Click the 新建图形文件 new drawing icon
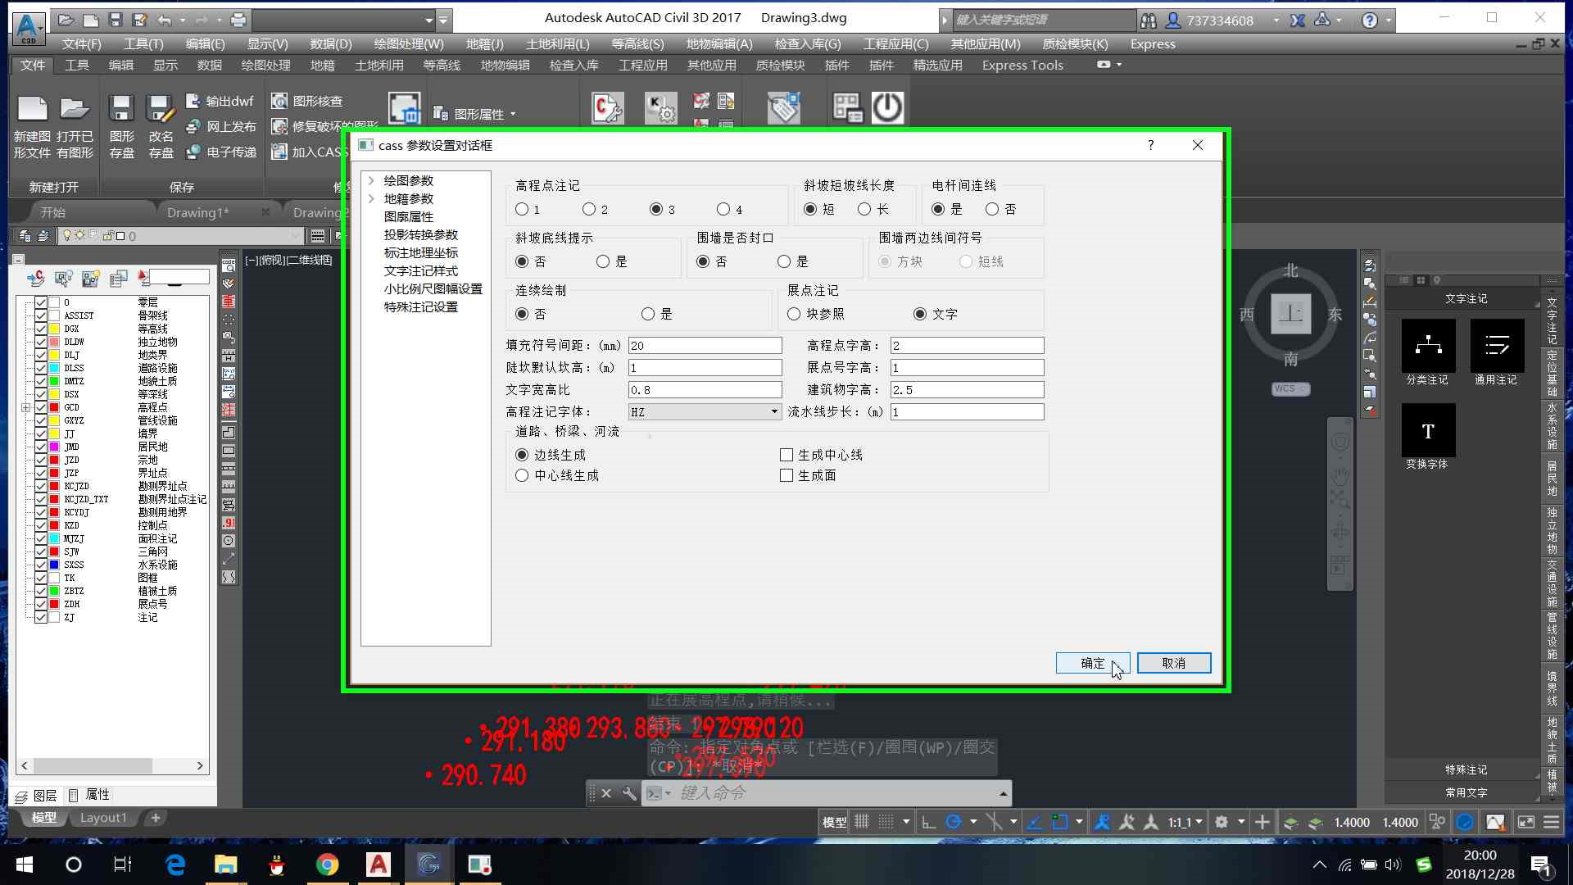The width and height of the screenshot is (1573, 885). pyautogui.click(x=33, y=109)
